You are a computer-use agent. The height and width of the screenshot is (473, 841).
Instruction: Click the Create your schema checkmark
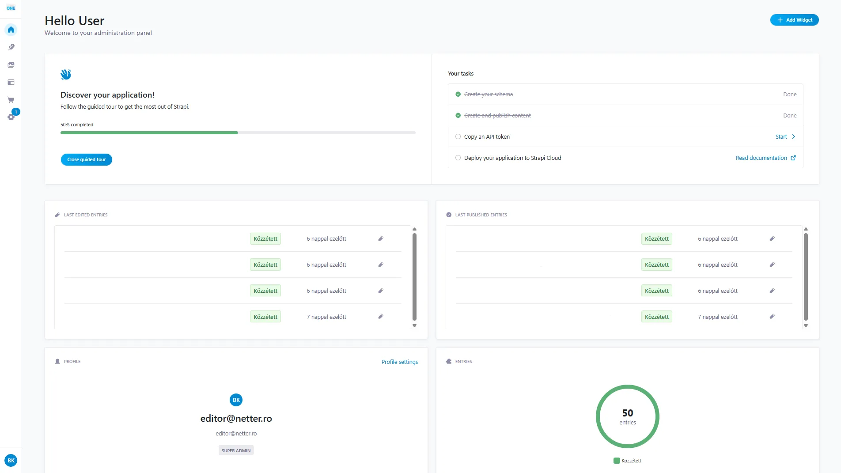click(x=458, y=94)
